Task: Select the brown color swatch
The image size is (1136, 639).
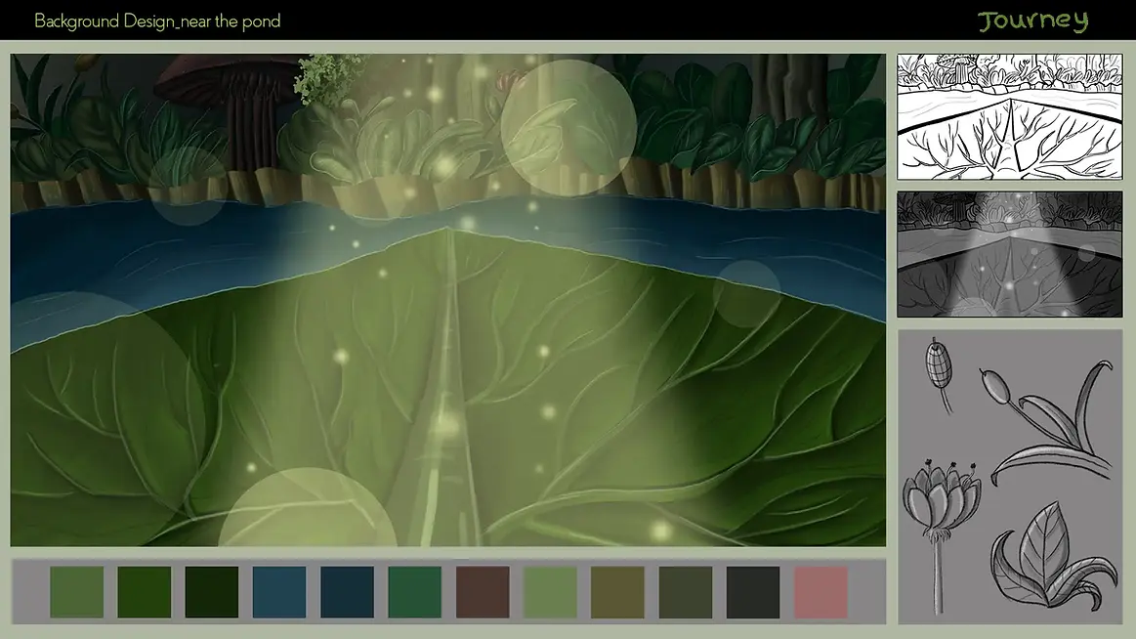Action: [x=483, y=592]
